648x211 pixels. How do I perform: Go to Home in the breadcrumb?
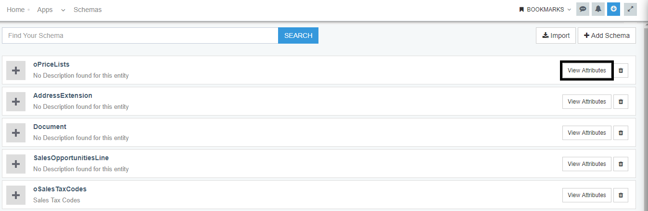click(15, 10)
